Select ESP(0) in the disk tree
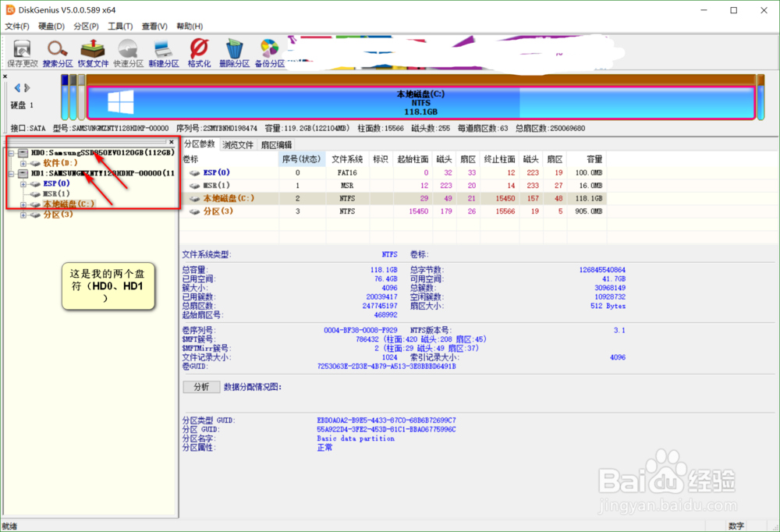 pos(56,183)
